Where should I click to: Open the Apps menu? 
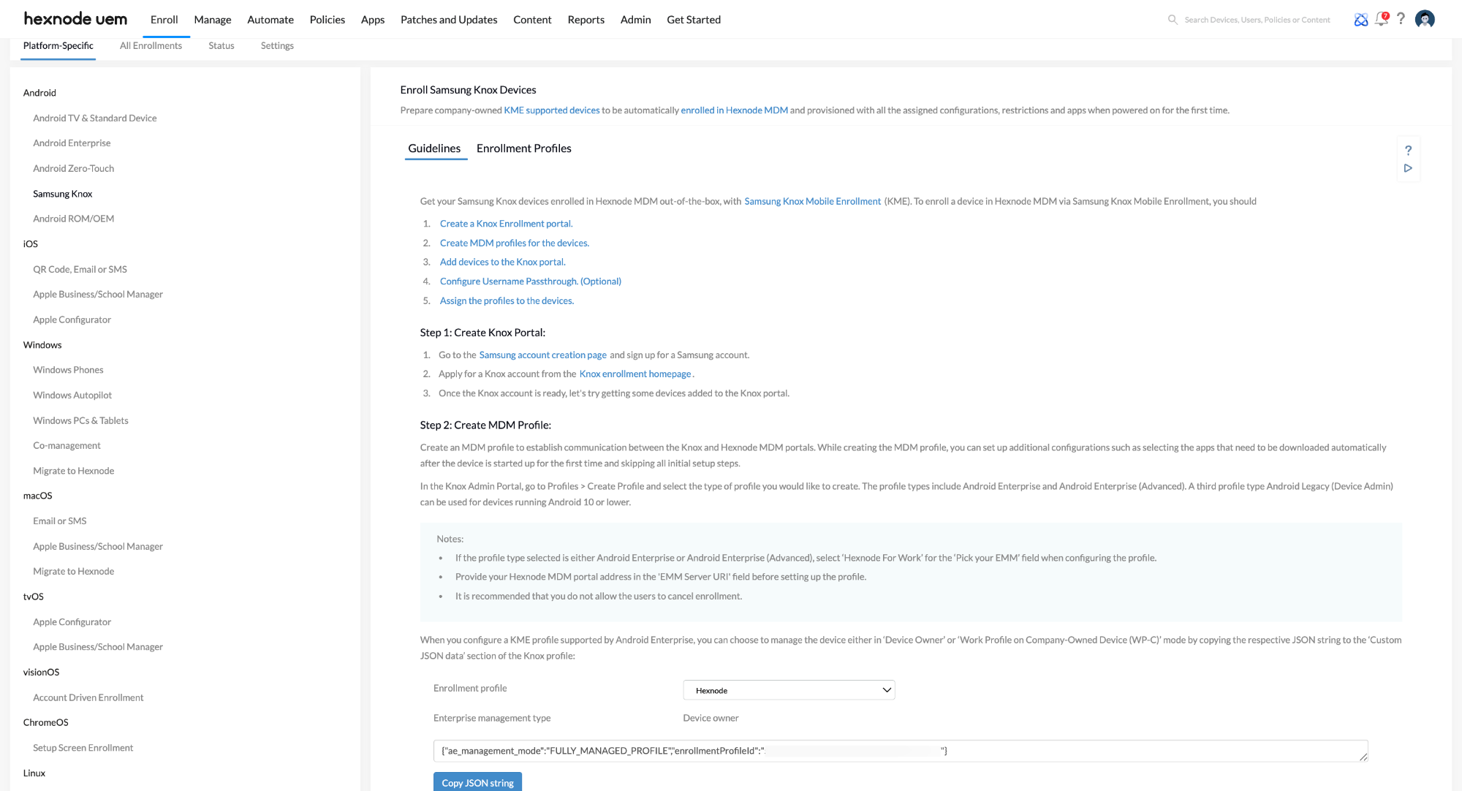373,20
